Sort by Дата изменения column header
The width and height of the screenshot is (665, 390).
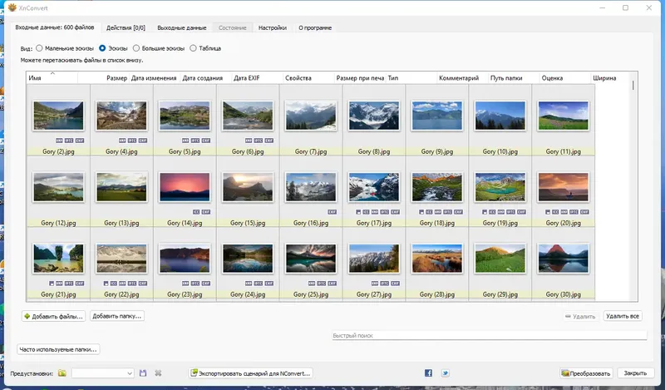[x=155, y=77]
